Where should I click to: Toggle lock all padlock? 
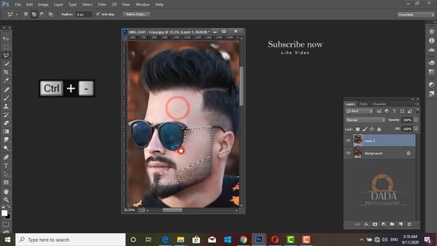pyautogui.click(x=379, y=129)
